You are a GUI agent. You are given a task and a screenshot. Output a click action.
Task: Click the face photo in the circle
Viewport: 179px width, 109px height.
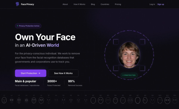[x=129, y=55]
